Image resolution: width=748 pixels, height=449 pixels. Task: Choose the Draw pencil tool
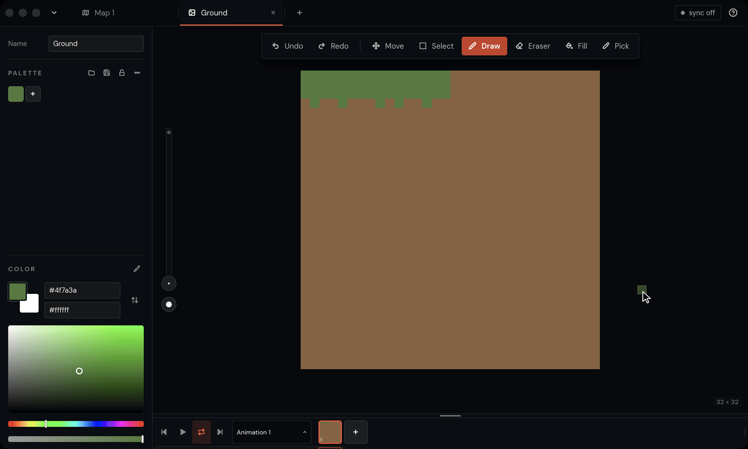click(484, 46)
